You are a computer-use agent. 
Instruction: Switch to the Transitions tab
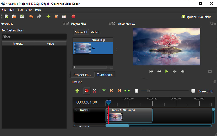click(105, 75)
